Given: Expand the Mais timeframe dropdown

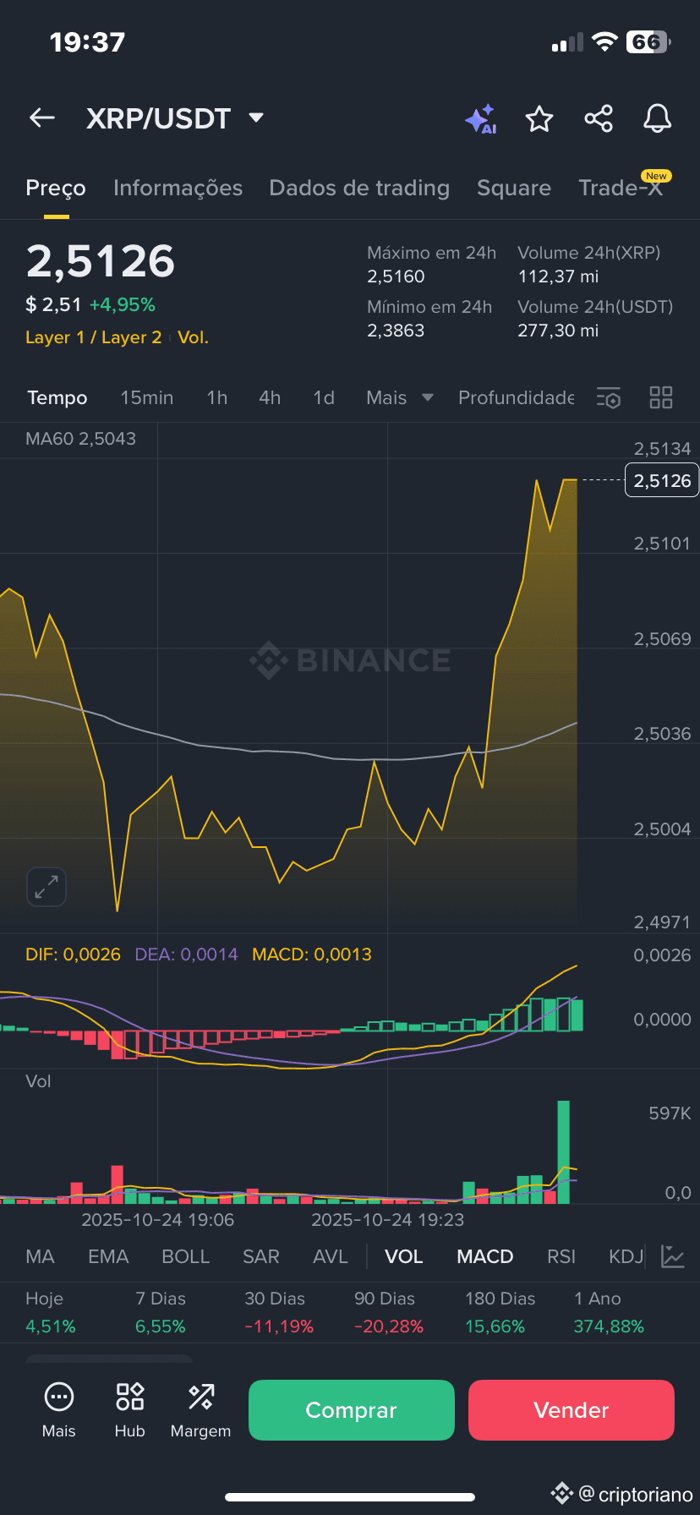Looking at the screenshot, I should tap(428, 397).
